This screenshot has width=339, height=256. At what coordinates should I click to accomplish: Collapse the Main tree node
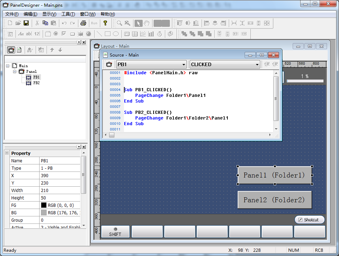coord(8,66)
